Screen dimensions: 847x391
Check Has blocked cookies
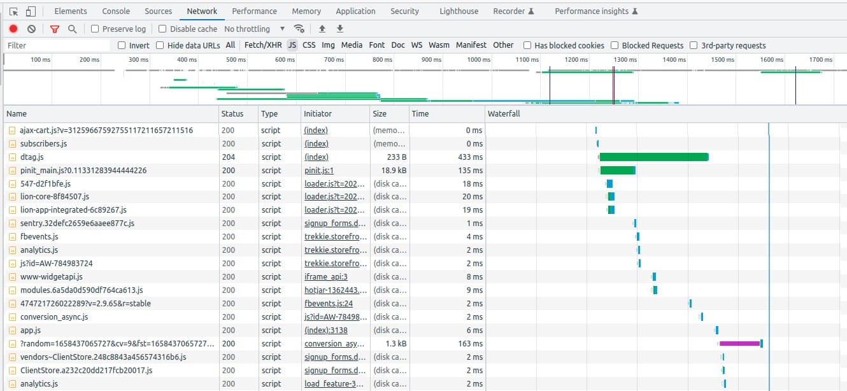click(x=527, y=45)
